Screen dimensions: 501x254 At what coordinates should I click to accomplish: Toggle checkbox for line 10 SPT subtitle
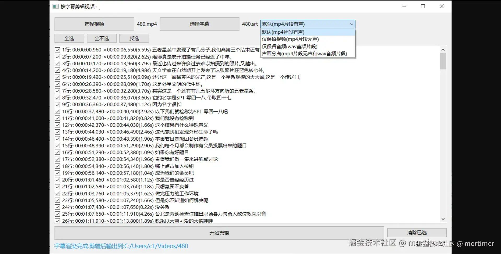click(57, 111)
